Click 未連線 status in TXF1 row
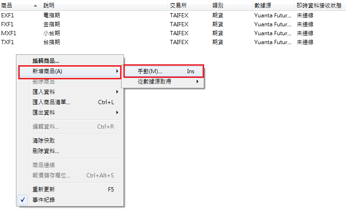 click(x=305, y=42)
